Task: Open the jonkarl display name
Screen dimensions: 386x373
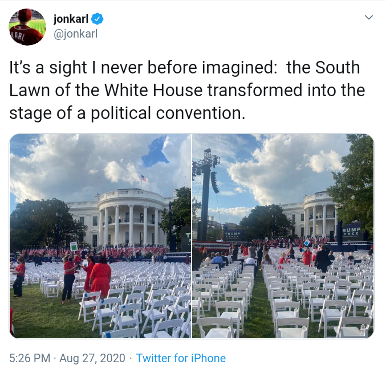Action: tap(71, 19)
